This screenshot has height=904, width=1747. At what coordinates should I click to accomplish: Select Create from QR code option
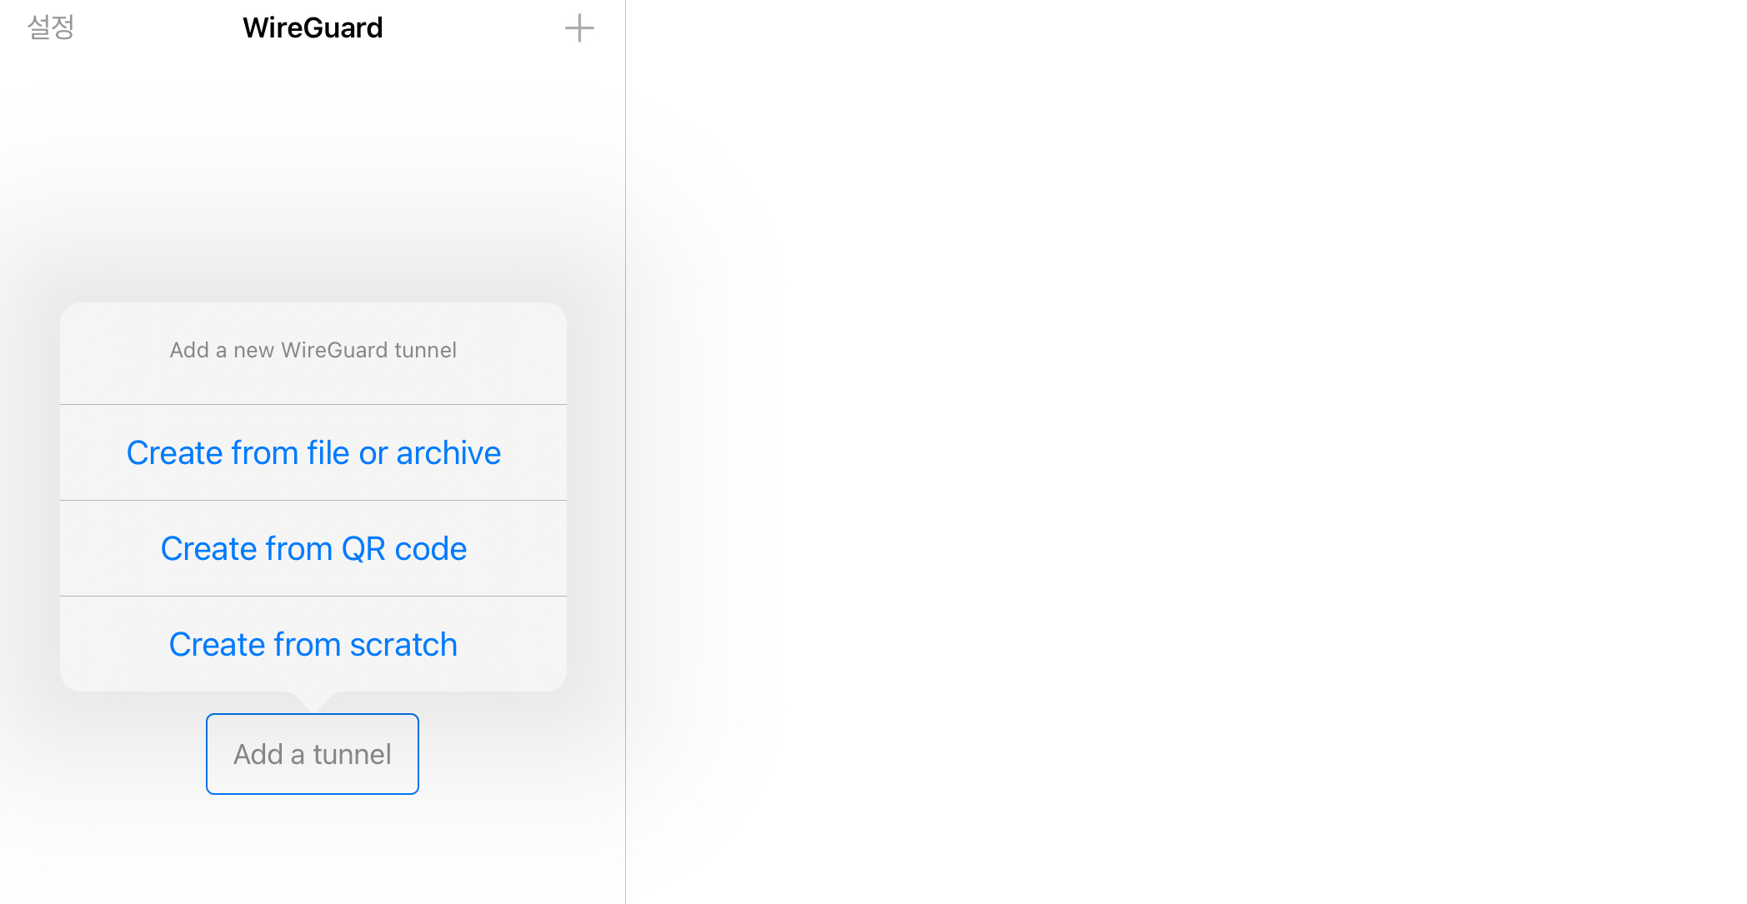pyautogui.click(x=313, y=548)
